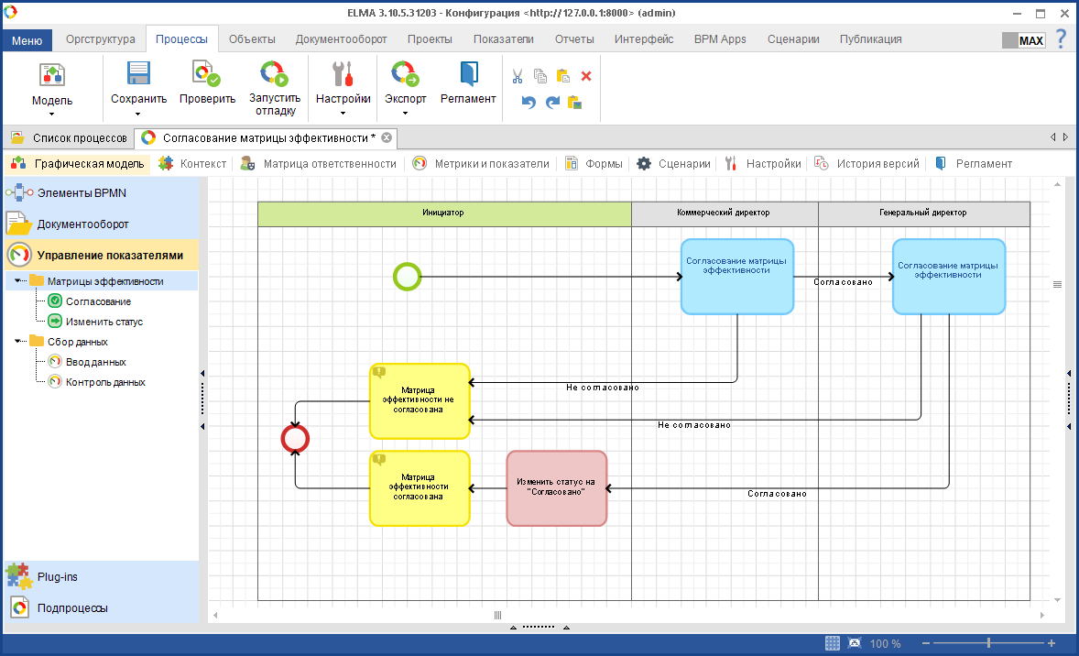
Task: Adjust the zoom slider handle
Action: coord(987,643)
